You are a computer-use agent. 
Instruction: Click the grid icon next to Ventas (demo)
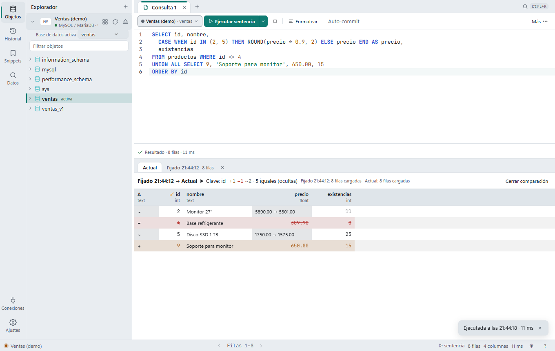105,22
